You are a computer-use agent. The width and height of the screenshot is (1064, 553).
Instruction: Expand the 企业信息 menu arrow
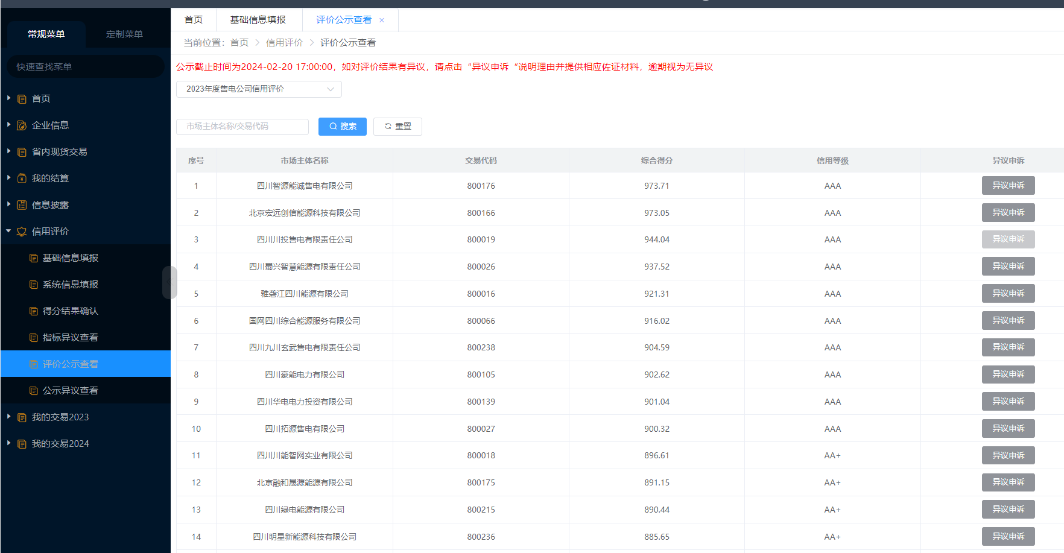coord(8,125)
